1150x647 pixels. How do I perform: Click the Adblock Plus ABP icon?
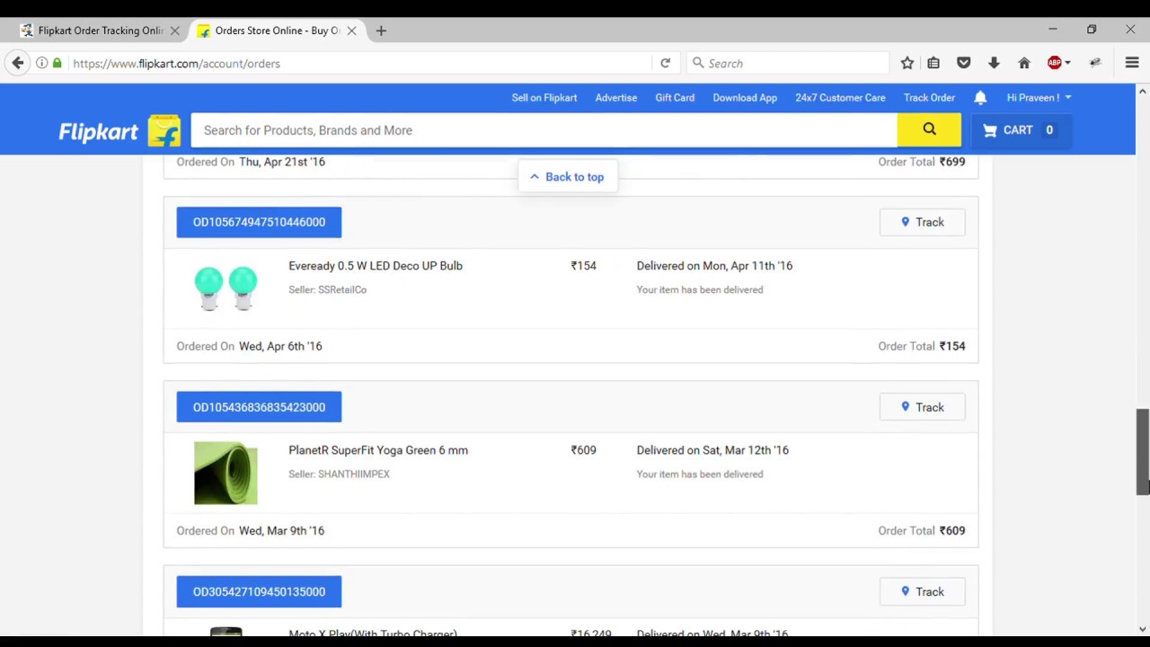(x=1055, y=63)
